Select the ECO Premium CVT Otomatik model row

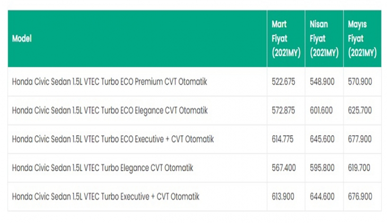click(109, 82)
